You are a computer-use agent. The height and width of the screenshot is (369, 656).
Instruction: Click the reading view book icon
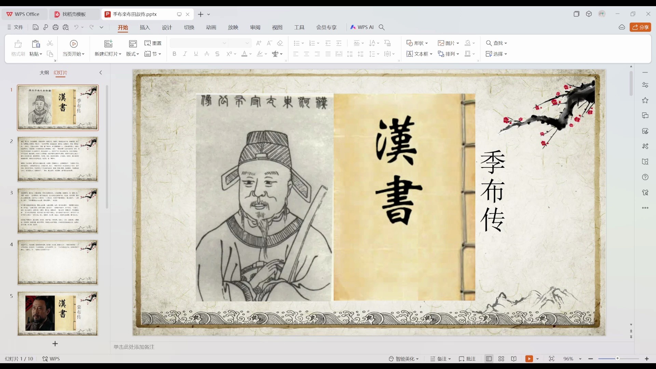514,359
